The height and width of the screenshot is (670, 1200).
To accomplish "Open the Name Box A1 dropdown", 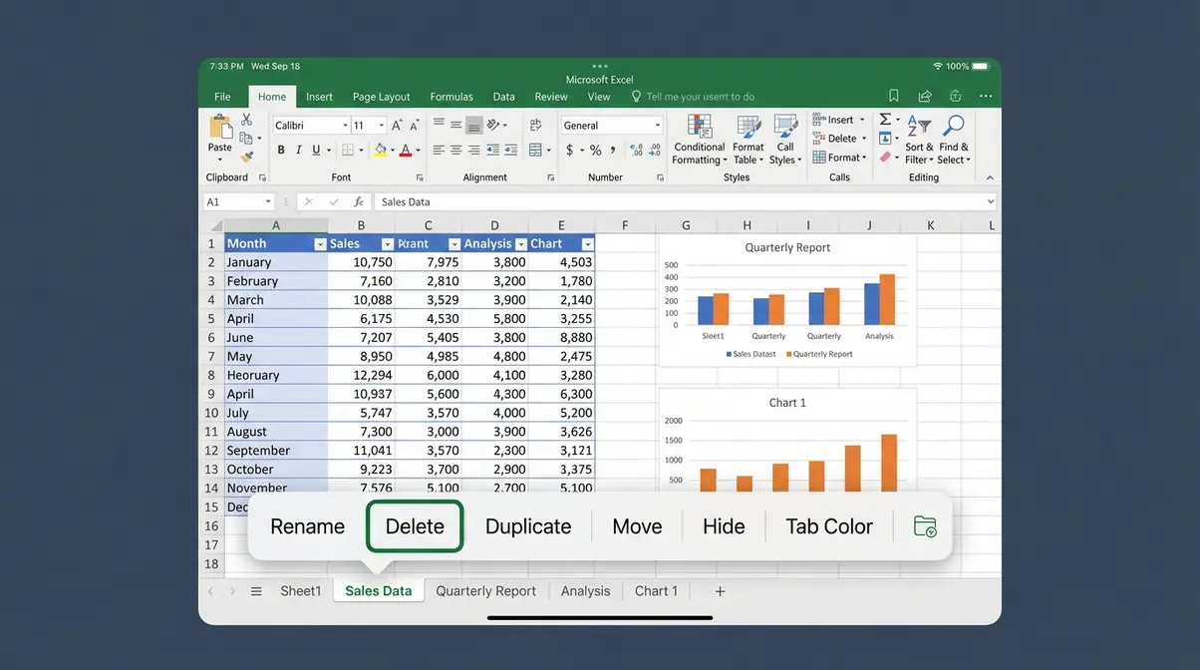I will tap(268, 201).
